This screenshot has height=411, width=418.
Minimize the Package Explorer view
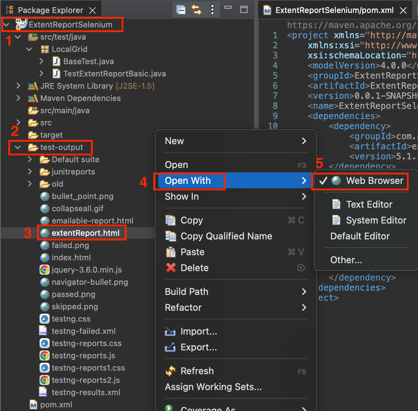[228, 8]
